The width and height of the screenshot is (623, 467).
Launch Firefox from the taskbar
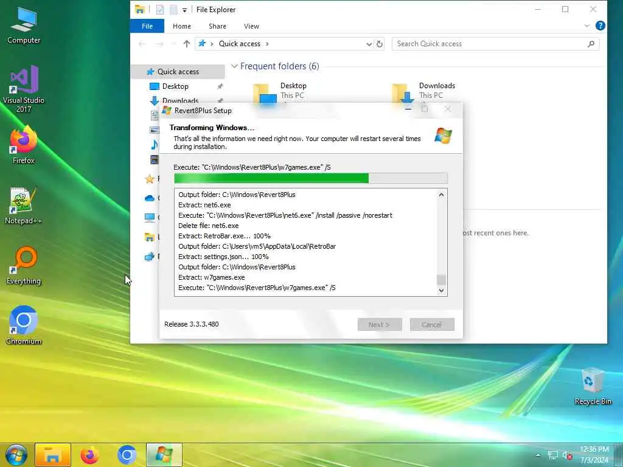point(90,455)
